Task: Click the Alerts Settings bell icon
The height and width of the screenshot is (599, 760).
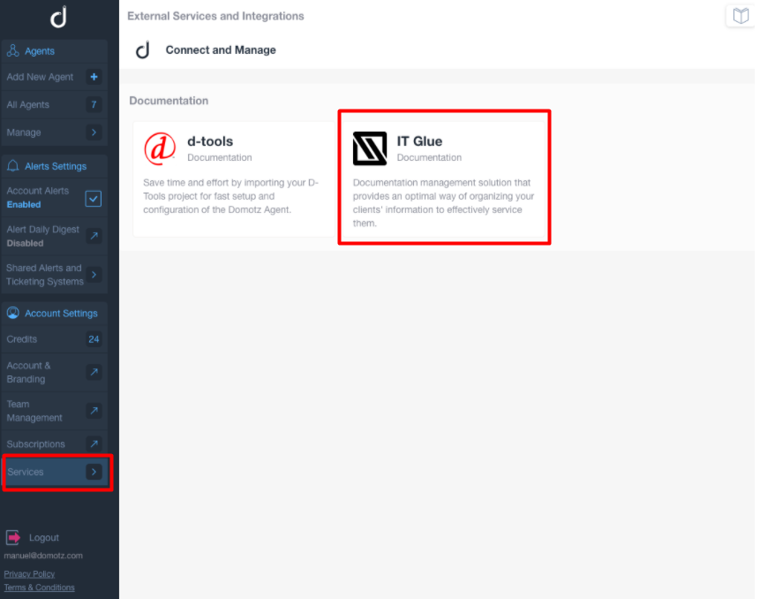Action: pyautogui.click(x=12, y=166)
